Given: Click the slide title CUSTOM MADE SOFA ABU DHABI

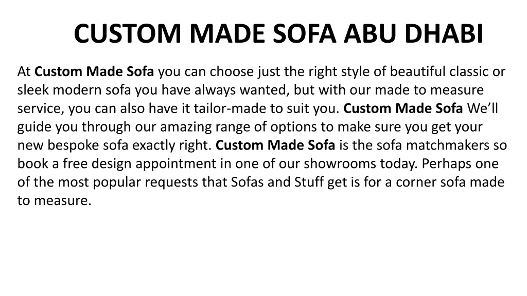Looking at the screenshot, I should 278,33.
